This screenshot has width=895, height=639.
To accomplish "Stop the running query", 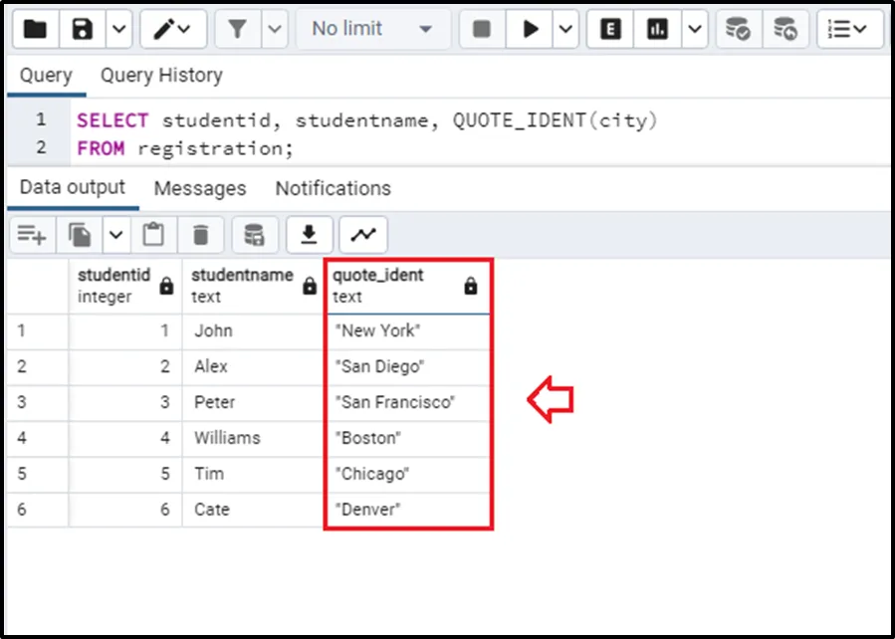I will pos(482,29).
